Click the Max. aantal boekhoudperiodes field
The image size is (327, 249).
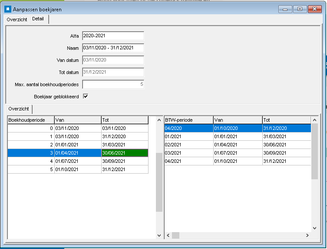click(112, 84)
